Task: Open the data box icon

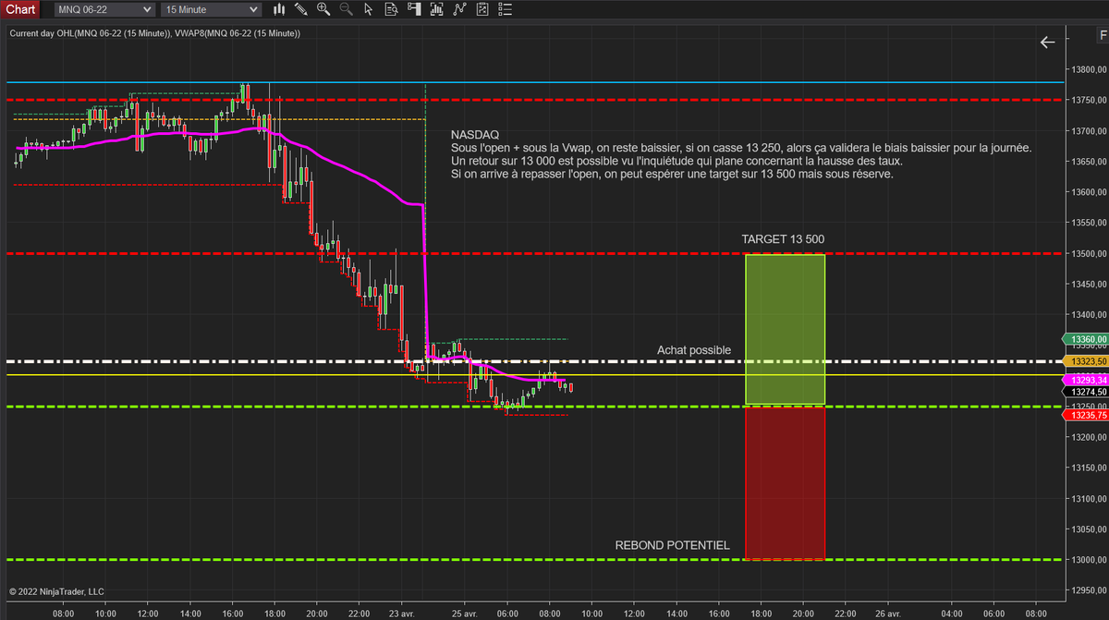Action: pos(390,9)
